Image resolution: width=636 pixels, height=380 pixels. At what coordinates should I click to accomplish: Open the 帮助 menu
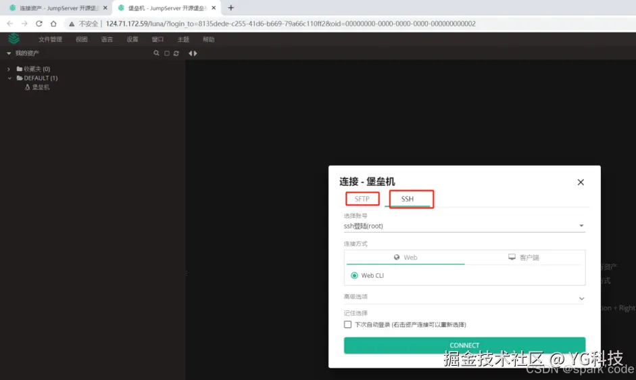coord(208,39)
